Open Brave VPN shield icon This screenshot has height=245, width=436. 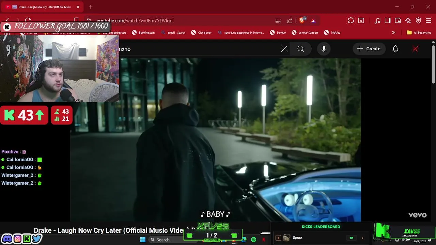coord(419,20)
